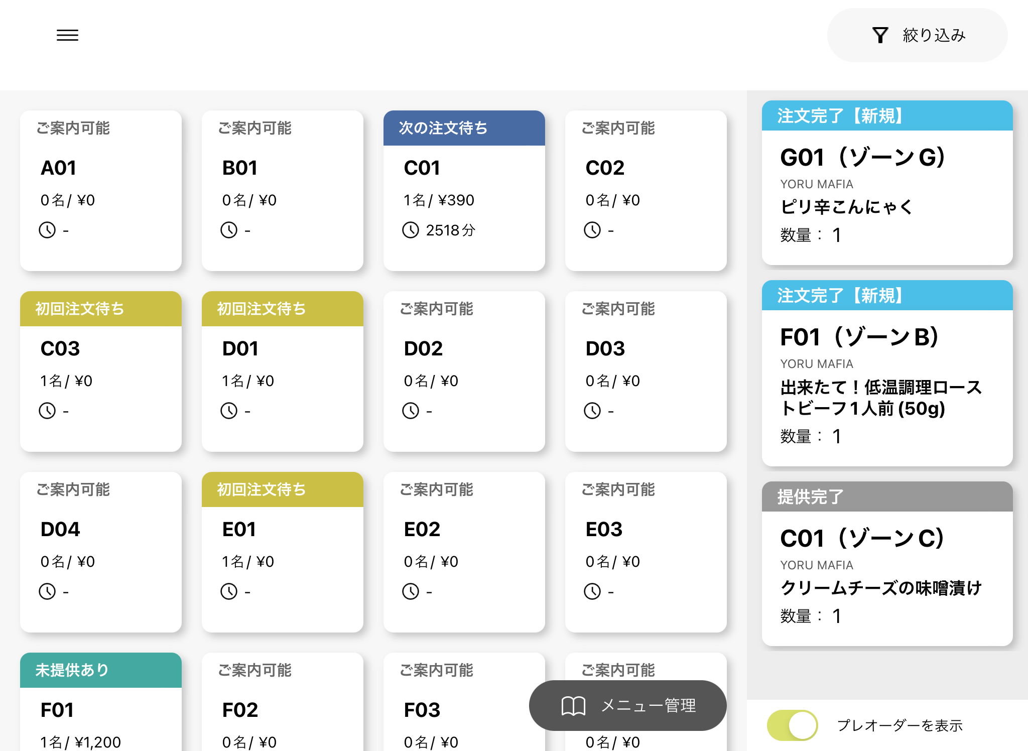The image size is (1028, 751).
Task: Click the clock icon on table A01
Action: coord(47,230)
